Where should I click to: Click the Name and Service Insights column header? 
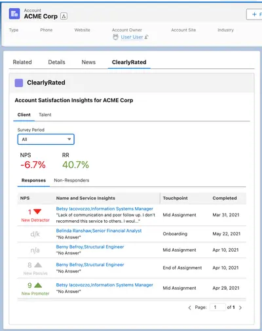[86, 198]
